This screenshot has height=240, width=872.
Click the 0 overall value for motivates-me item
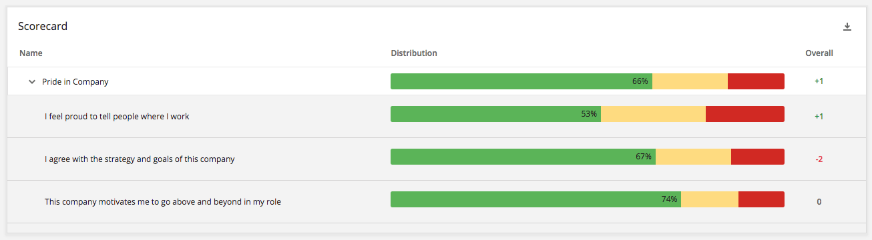pos(819,202)
